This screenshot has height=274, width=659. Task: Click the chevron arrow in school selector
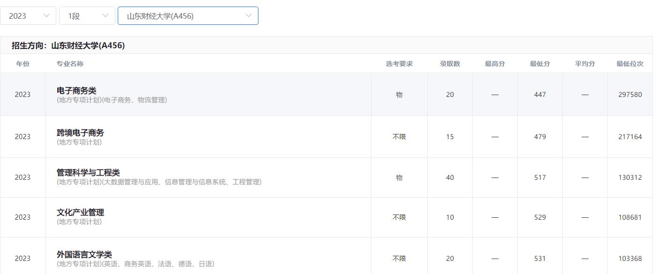tap(249, 16)
